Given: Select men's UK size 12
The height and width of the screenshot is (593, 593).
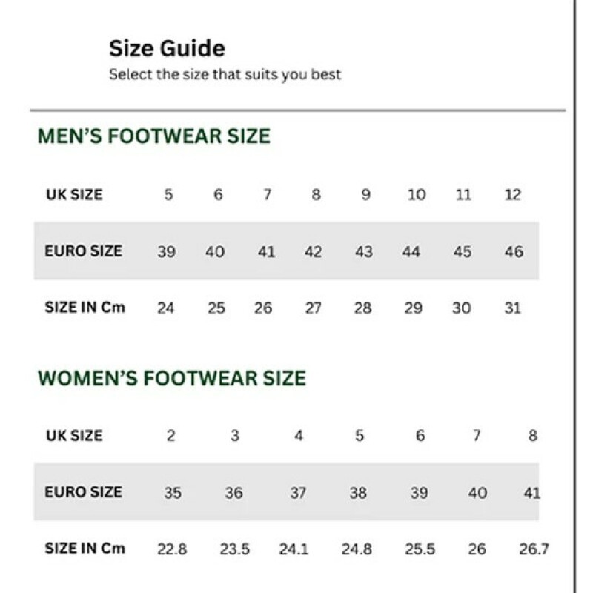Looking at the screenshot, I should (x=512, y=195).
